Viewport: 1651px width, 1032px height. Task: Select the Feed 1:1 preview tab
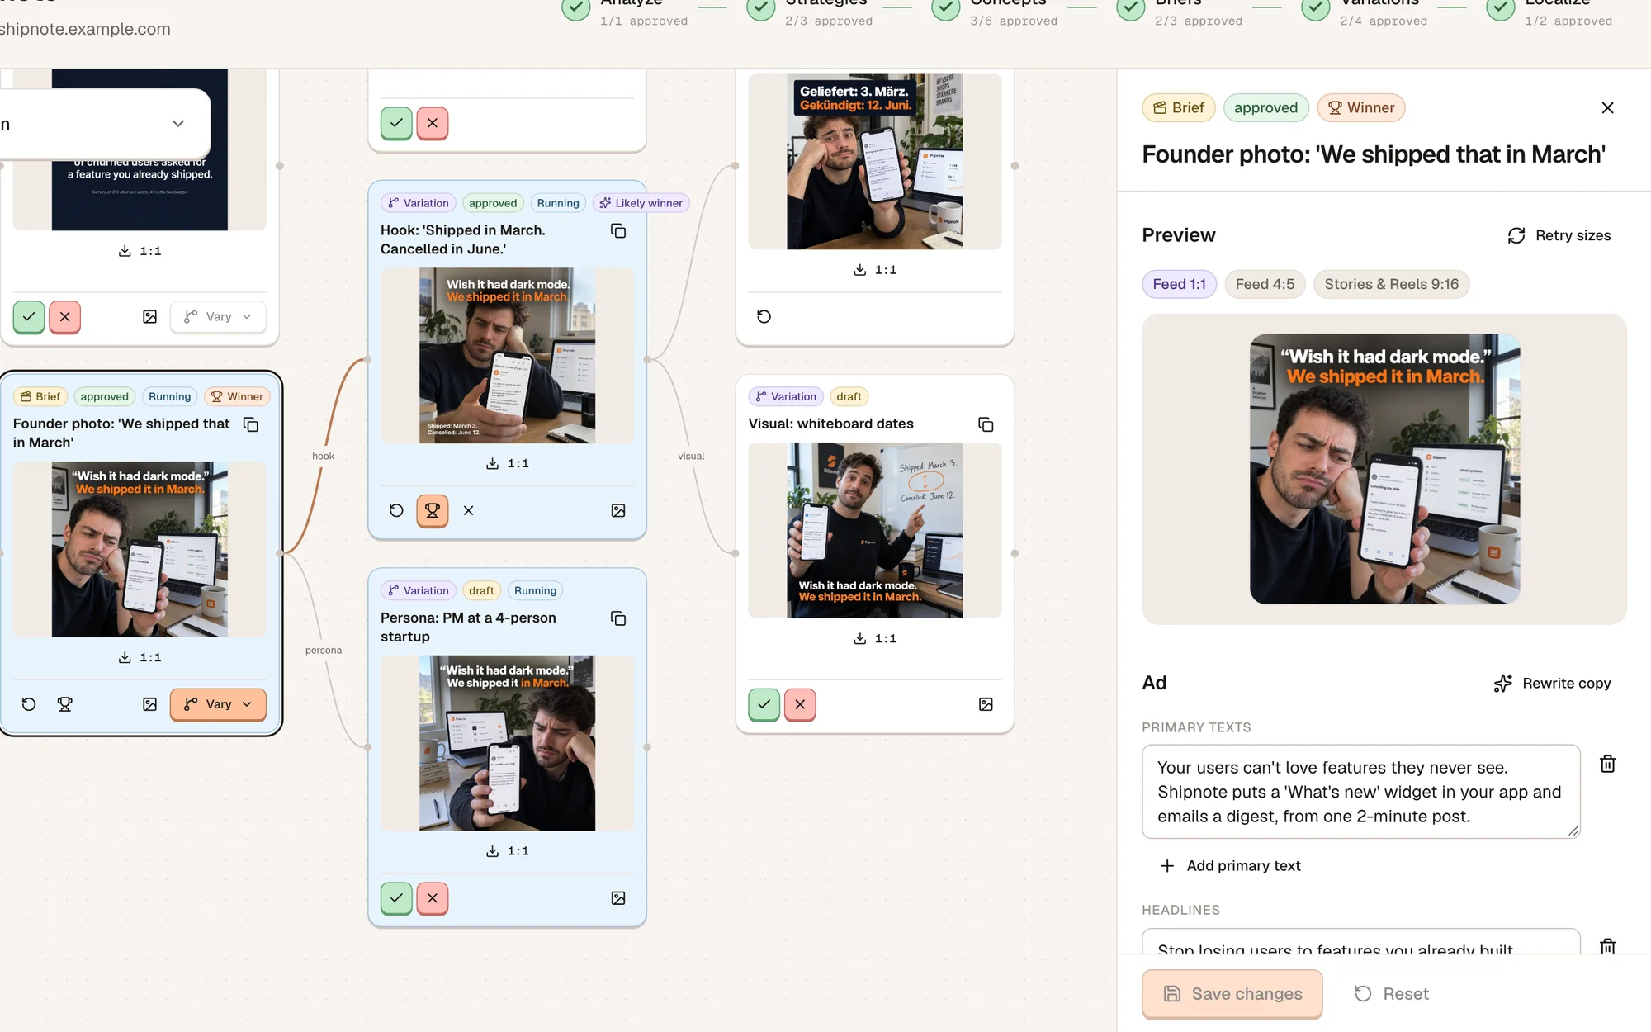pos(1179,284)
